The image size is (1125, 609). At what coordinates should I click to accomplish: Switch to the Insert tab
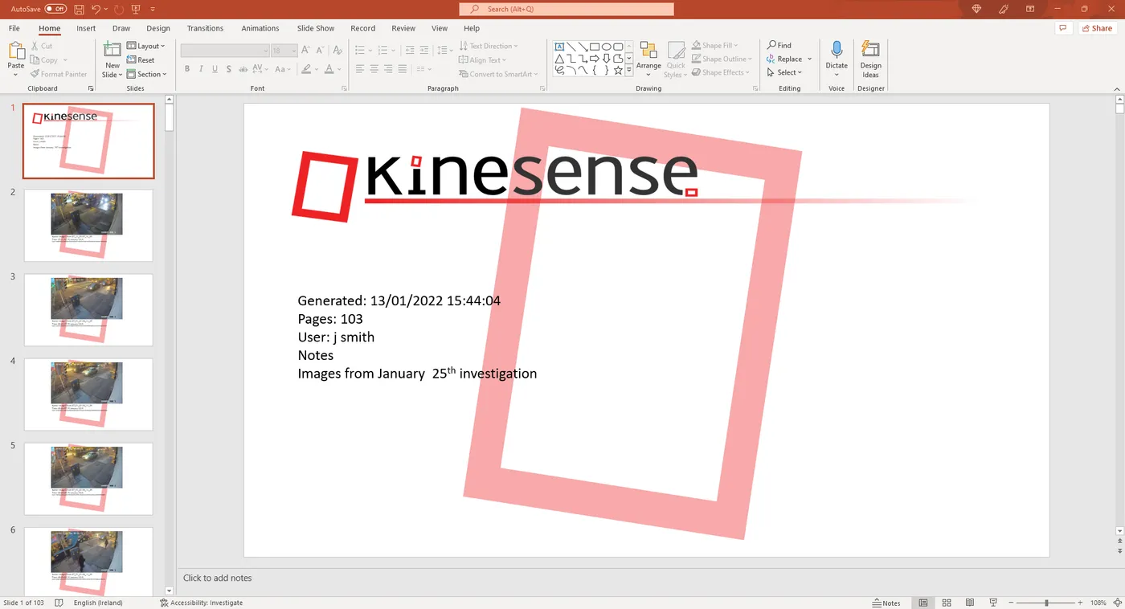point(86,28)
